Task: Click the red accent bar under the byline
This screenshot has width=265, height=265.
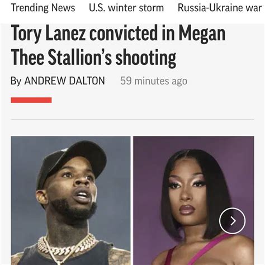Action: (x=31, y=100)
